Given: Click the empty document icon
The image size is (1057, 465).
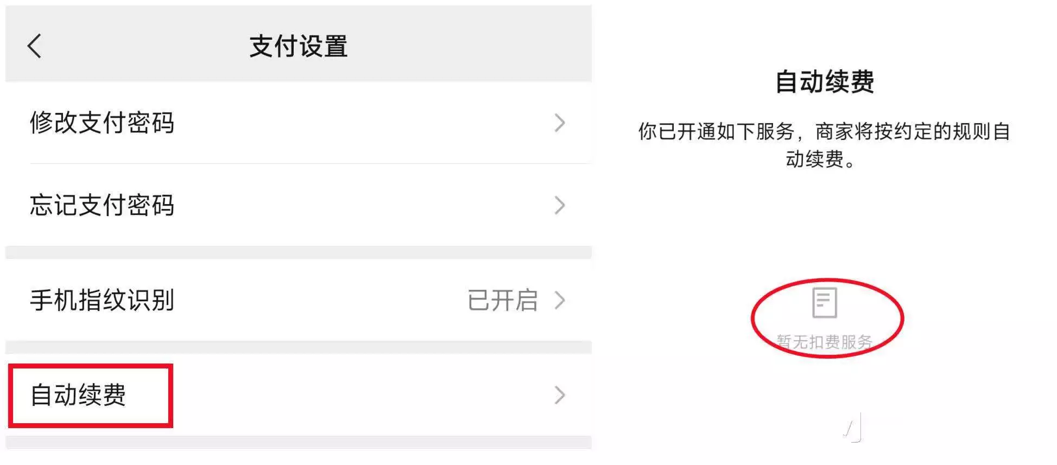Looking at the screenshot, I should pos(824,302).
